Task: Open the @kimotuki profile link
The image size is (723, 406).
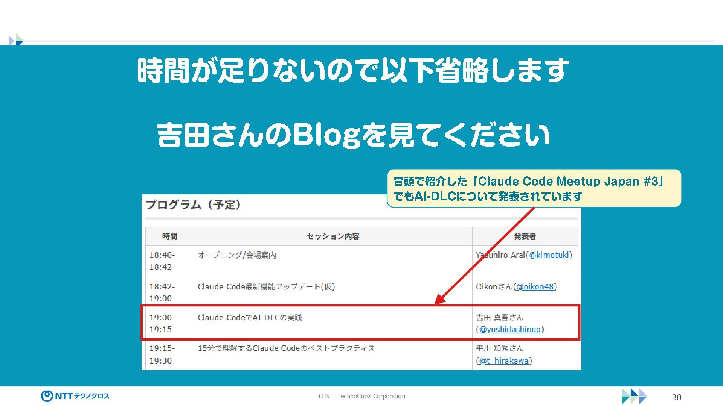Action: coord(549,255)
